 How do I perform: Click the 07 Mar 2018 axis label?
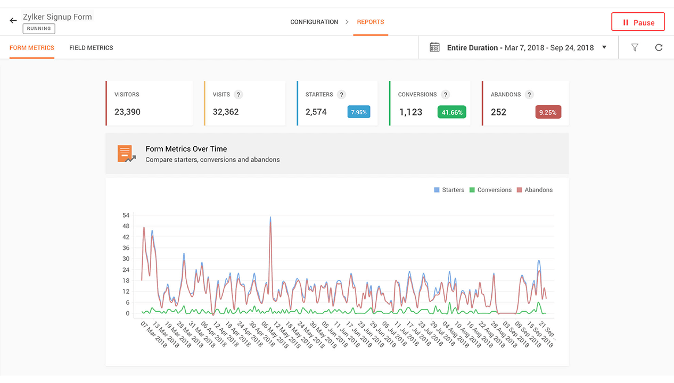(x=154, y=335)
